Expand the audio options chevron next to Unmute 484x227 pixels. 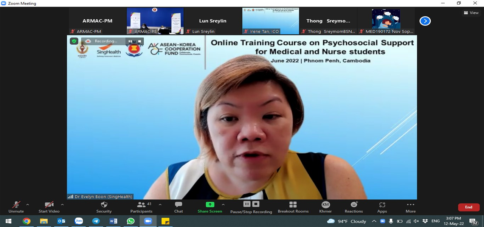tap(27, 205)
